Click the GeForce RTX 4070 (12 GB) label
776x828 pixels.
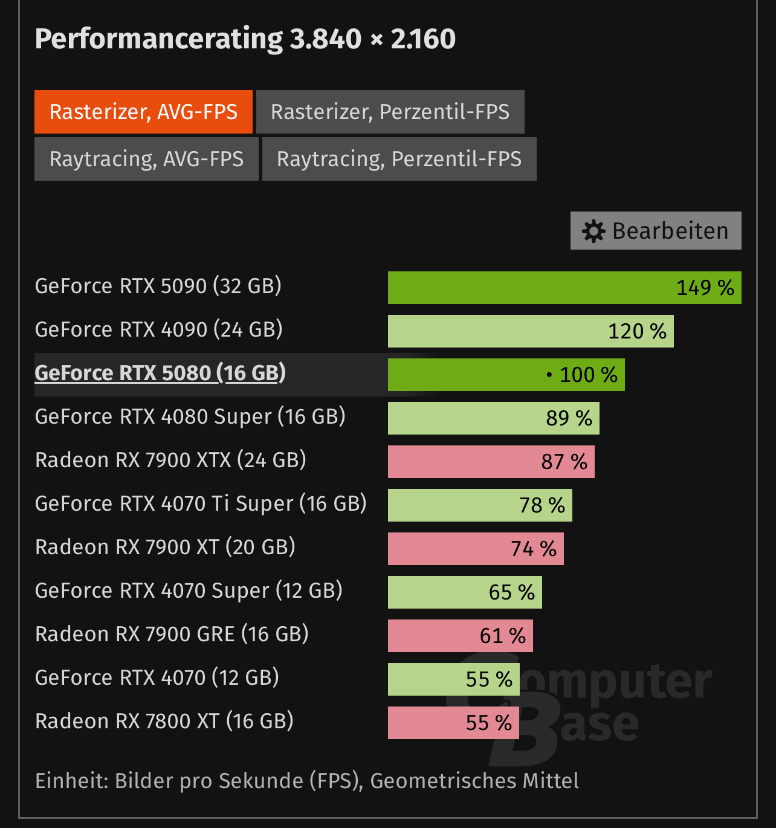pos(157,678)
